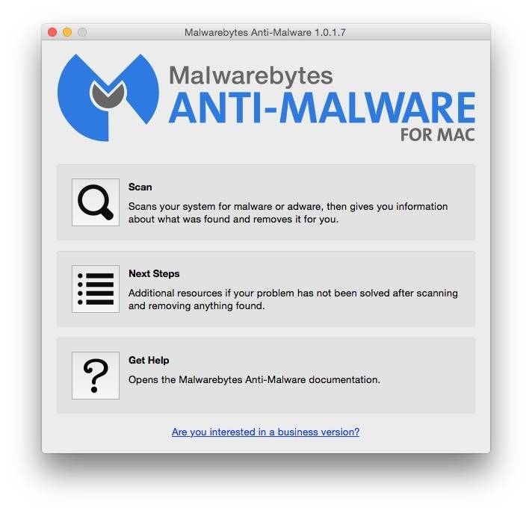Select the bold Scan heading
The image size is (532, 513).
(x=140, y=187)
